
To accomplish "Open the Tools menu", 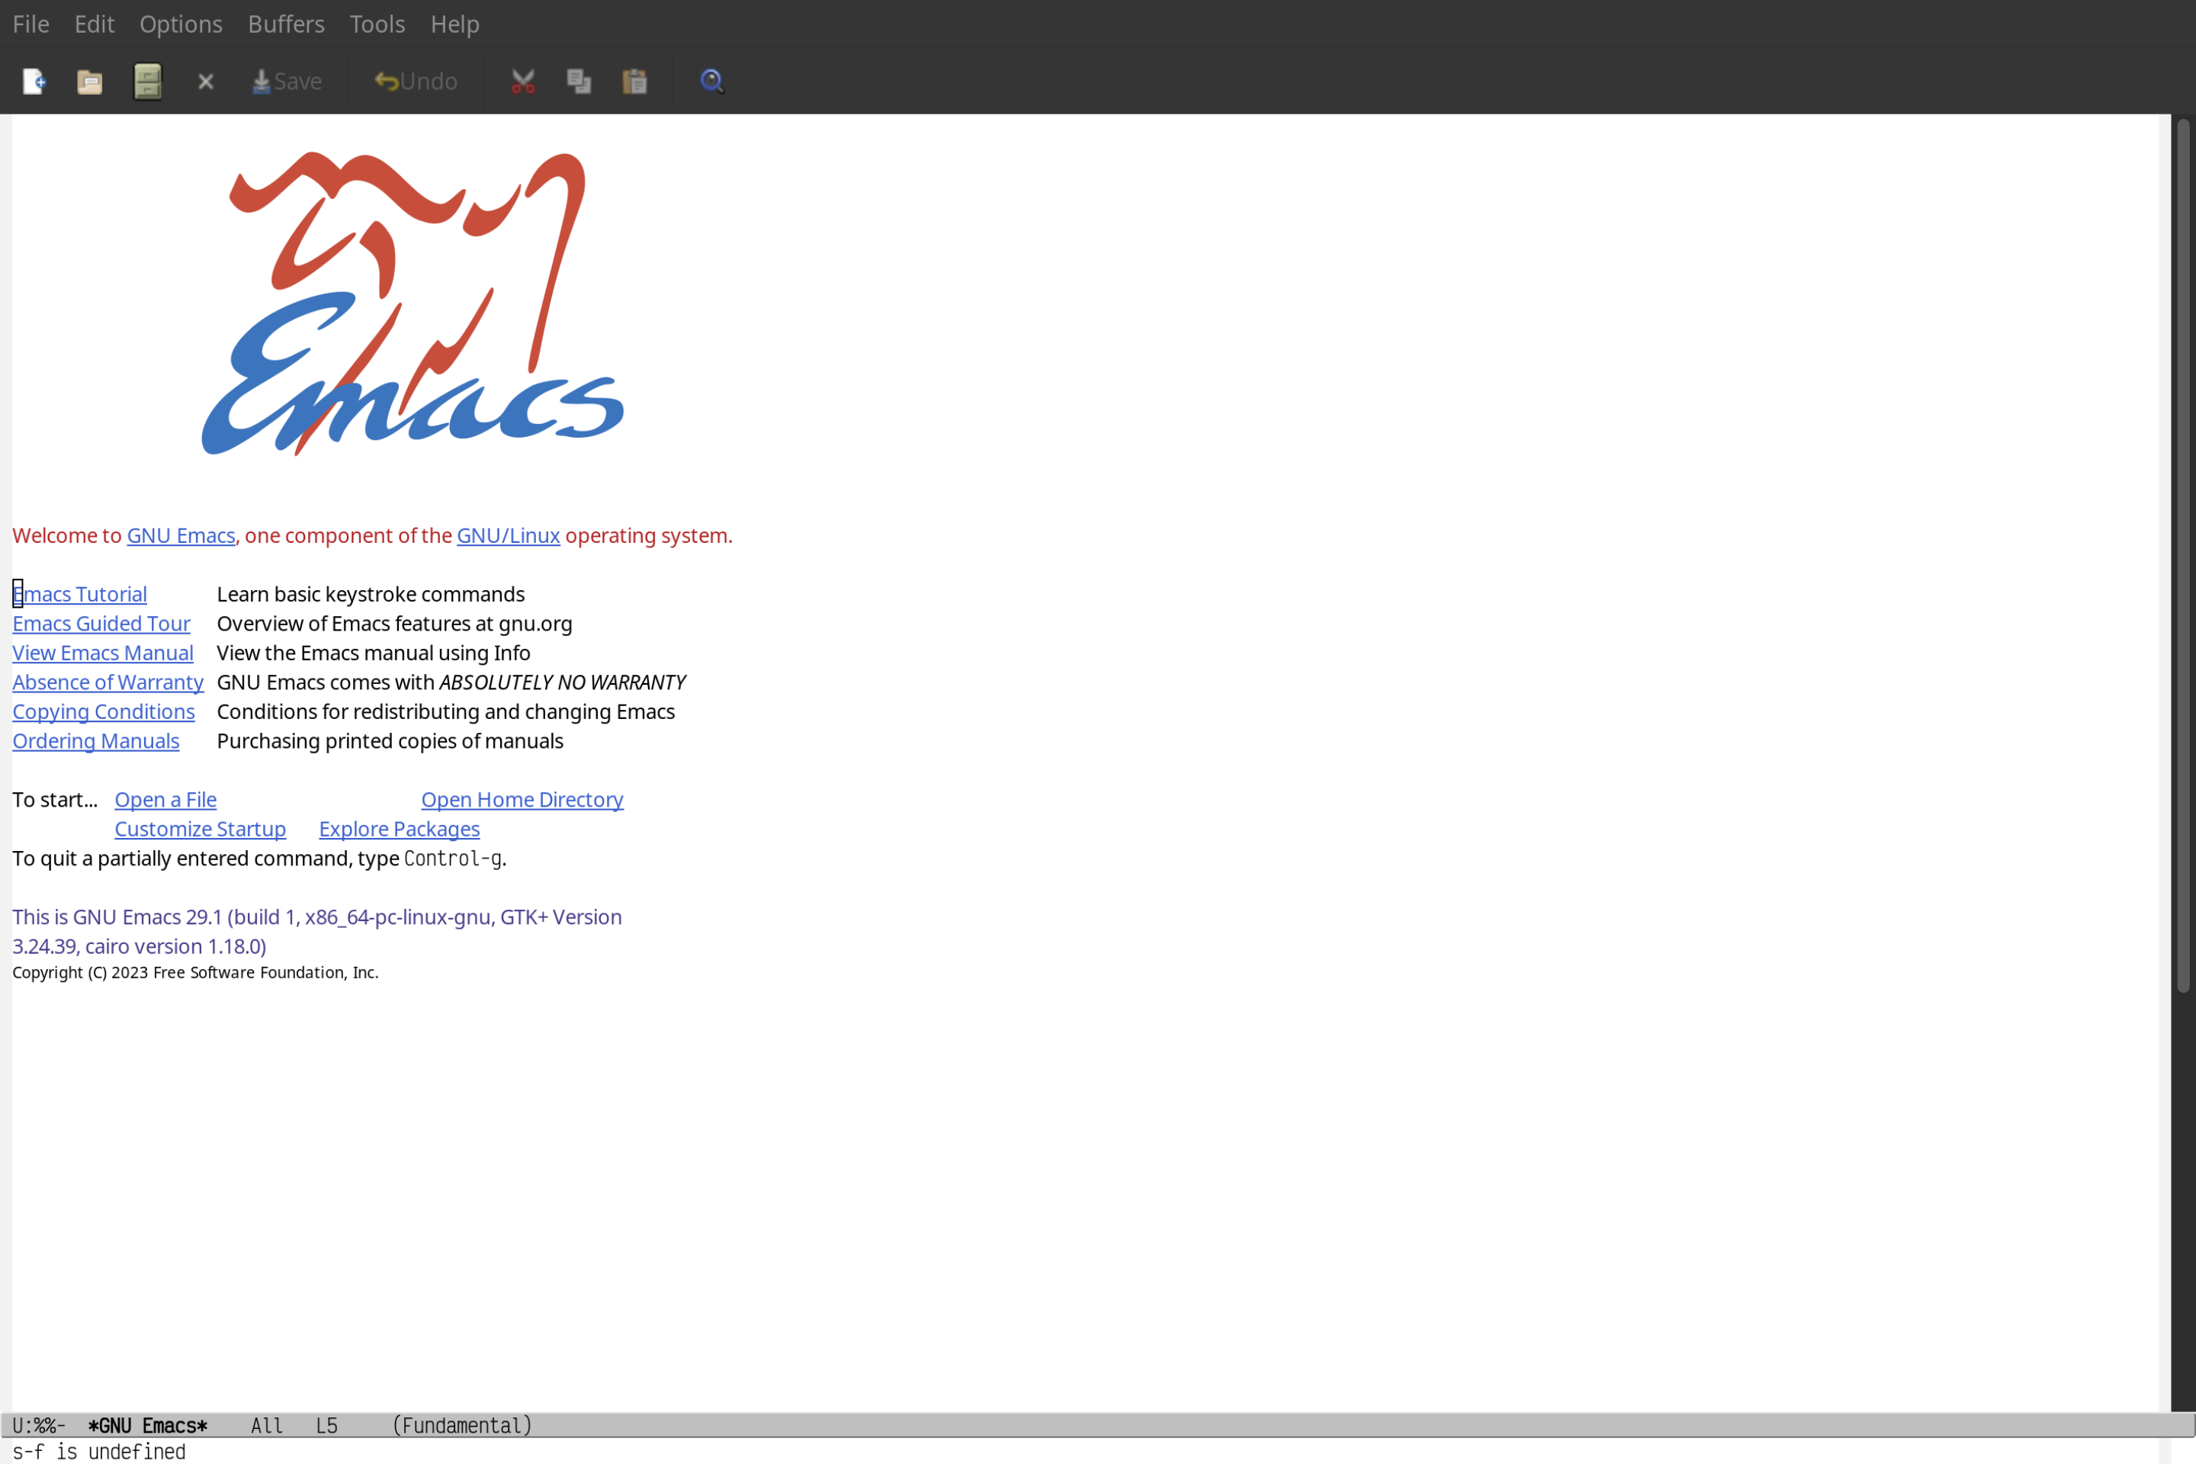I will [376, 23].
